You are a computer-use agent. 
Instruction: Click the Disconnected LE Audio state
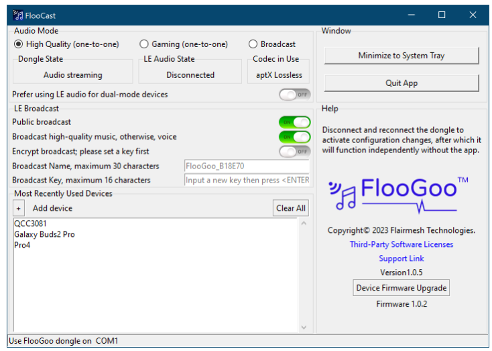click(190, 75)
